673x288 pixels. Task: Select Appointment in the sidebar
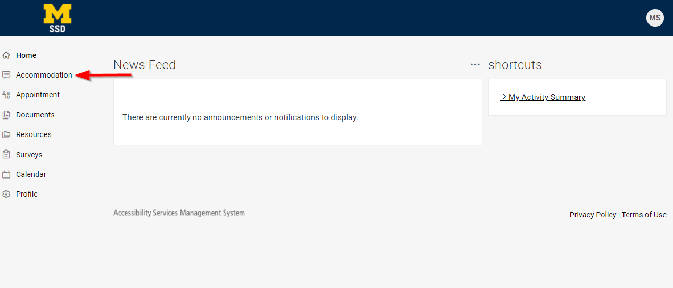[38, 95]
